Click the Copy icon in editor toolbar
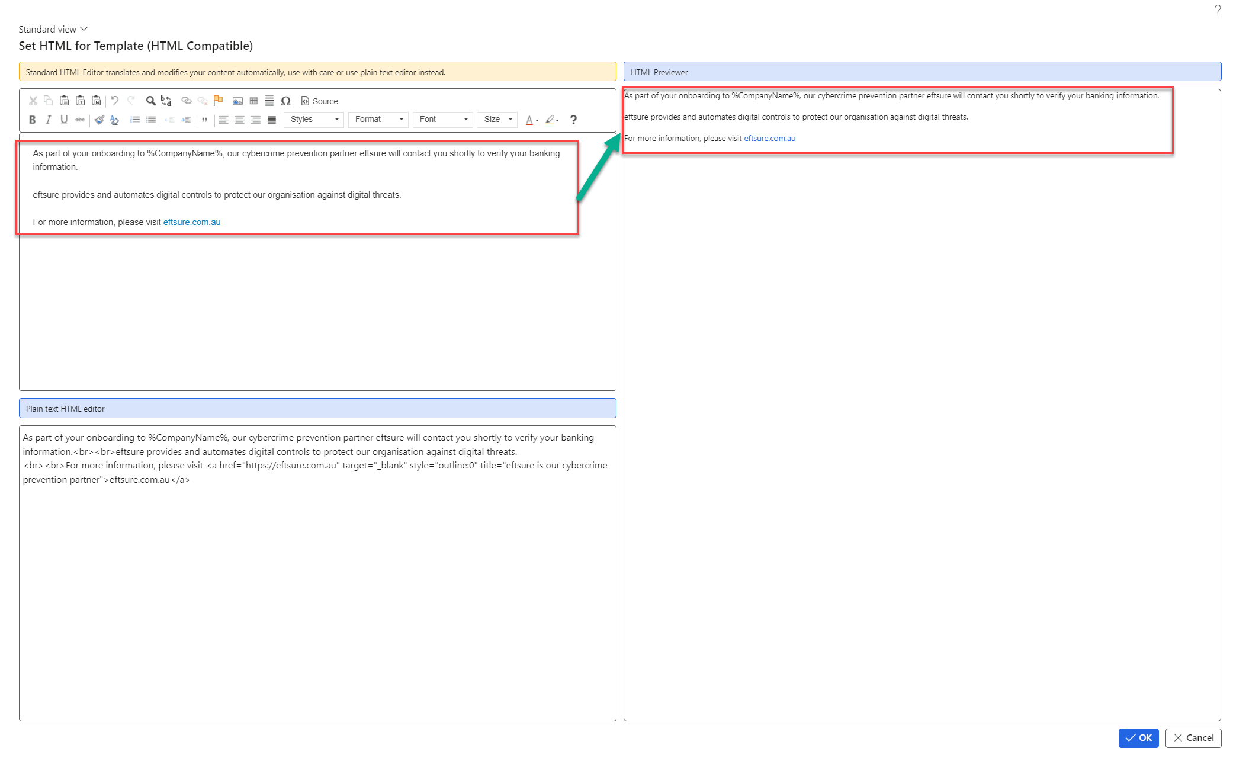 pos(49,101)
